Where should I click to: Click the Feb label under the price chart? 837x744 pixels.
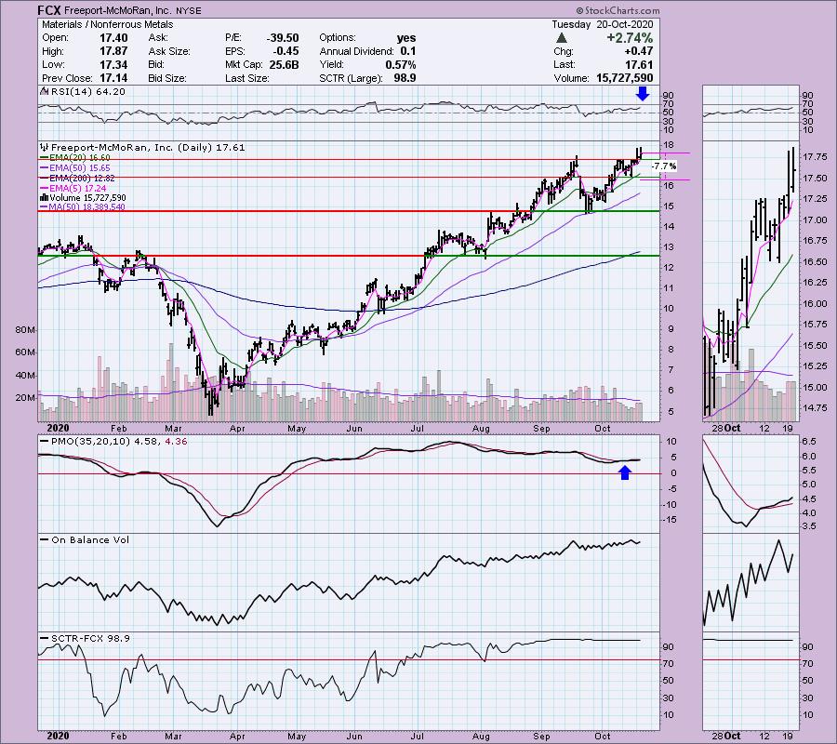pyautogui.click(x=118, y=429)
